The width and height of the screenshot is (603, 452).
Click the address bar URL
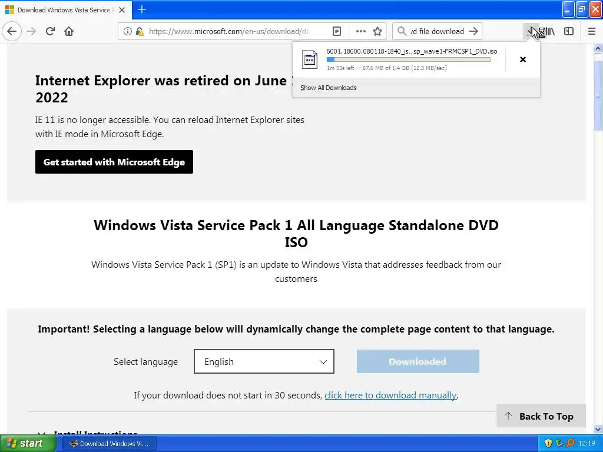(x=229, y=31)
